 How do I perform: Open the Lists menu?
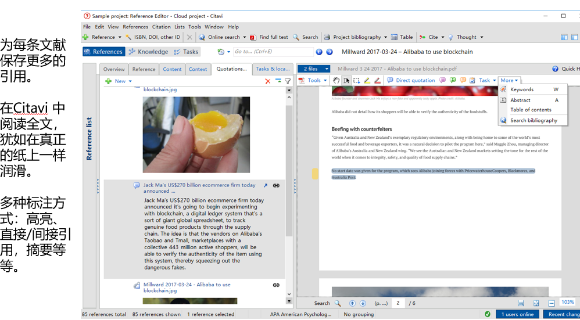[x=180, y=27]
